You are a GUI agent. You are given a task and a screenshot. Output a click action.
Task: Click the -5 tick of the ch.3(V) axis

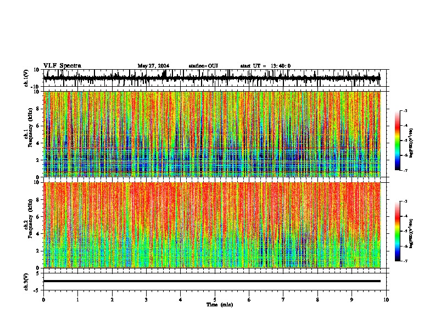click(x=37, y=290)
